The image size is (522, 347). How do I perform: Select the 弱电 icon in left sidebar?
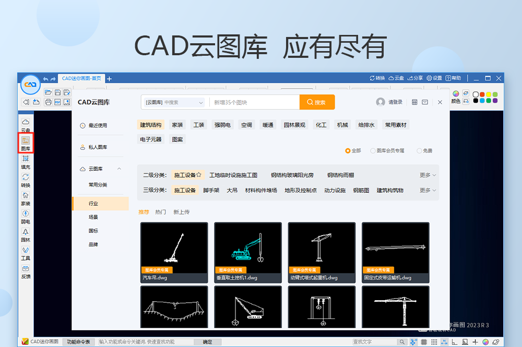point(25,217)
